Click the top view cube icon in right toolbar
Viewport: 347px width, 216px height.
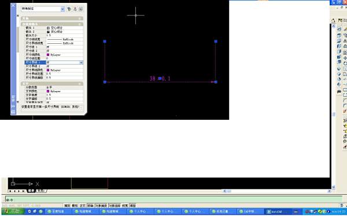click(339, 35)
